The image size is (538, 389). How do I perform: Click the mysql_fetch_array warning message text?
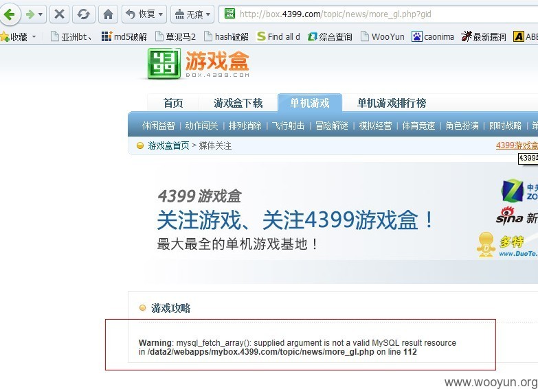tap(298, 343)
